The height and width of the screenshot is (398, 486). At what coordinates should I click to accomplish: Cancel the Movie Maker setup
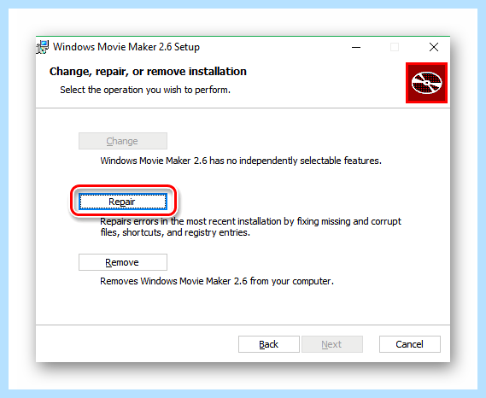coord(409,344)
